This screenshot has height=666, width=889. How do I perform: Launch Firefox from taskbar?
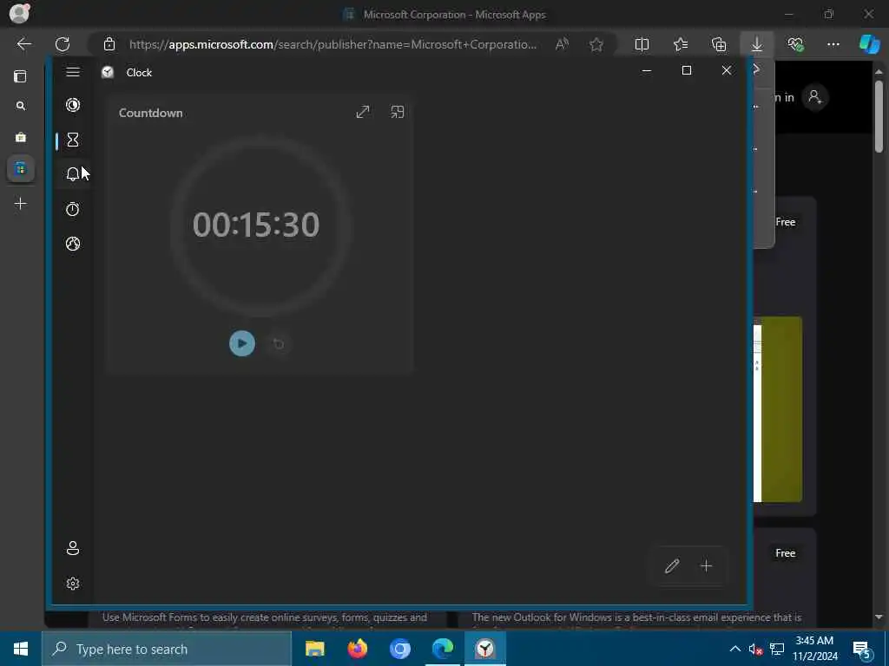pos(358,649)
